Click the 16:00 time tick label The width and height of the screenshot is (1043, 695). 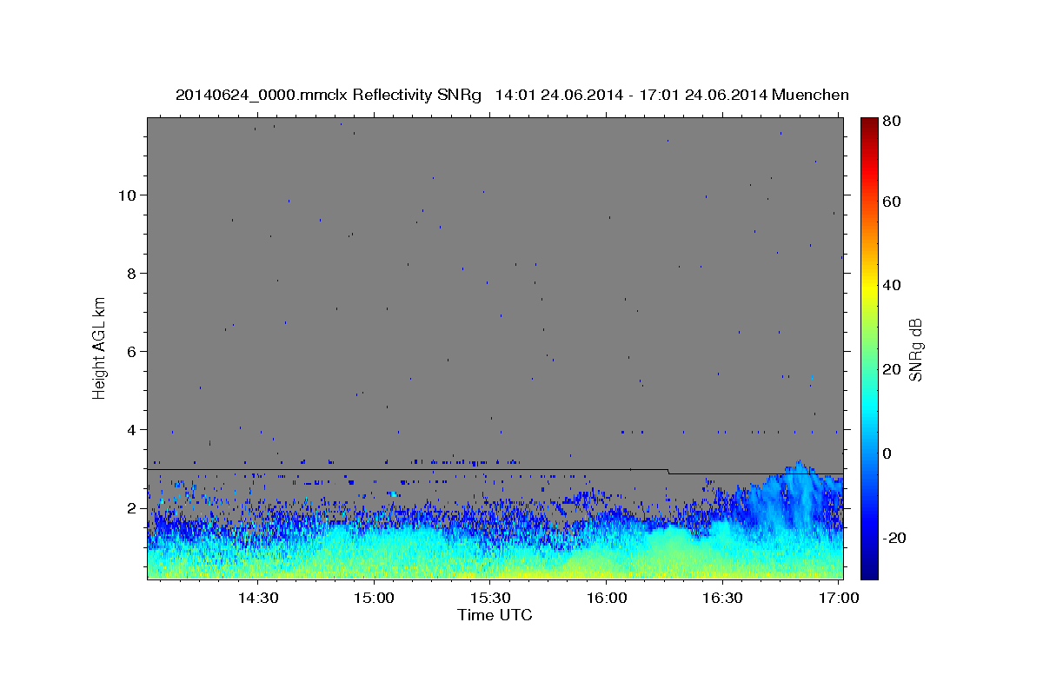coord(607,599)
